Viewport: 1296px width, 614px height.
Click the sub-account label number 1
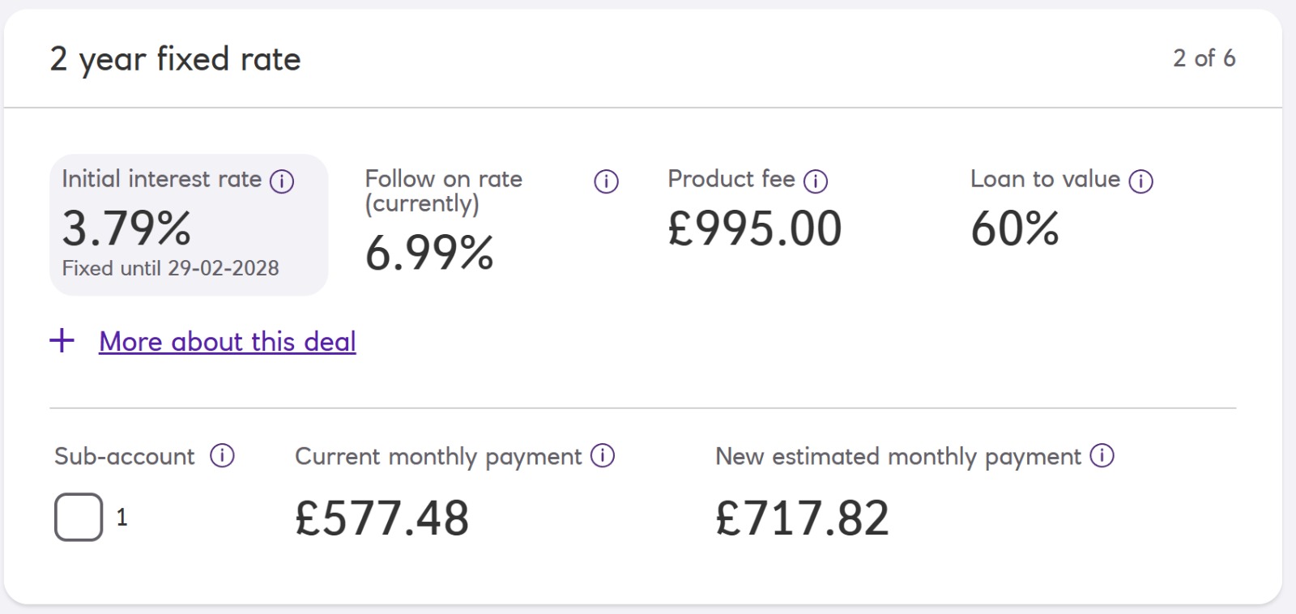(x=122, y=517)
